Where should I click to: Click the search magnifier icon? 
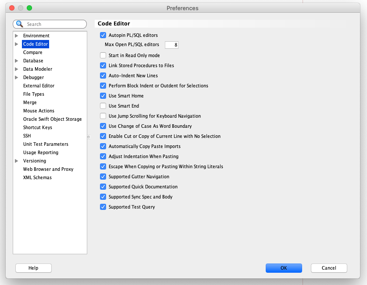[x=19, y=24]
